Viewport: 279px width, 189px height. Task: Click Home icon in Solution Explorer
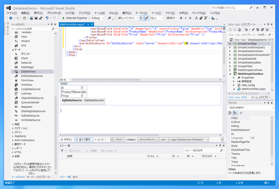[240, 30]
